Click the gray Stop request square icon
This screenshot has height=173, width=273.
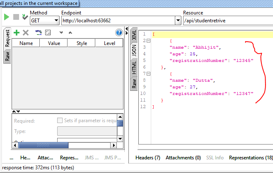coord(16,17)
